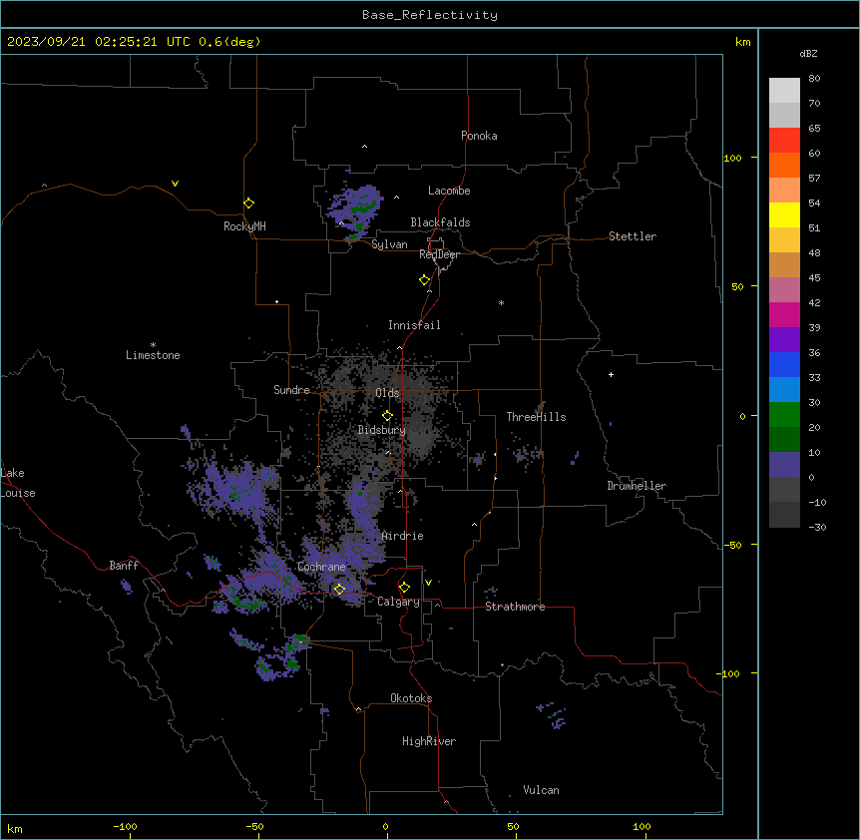Click the Strathmore label

(515, 607)
